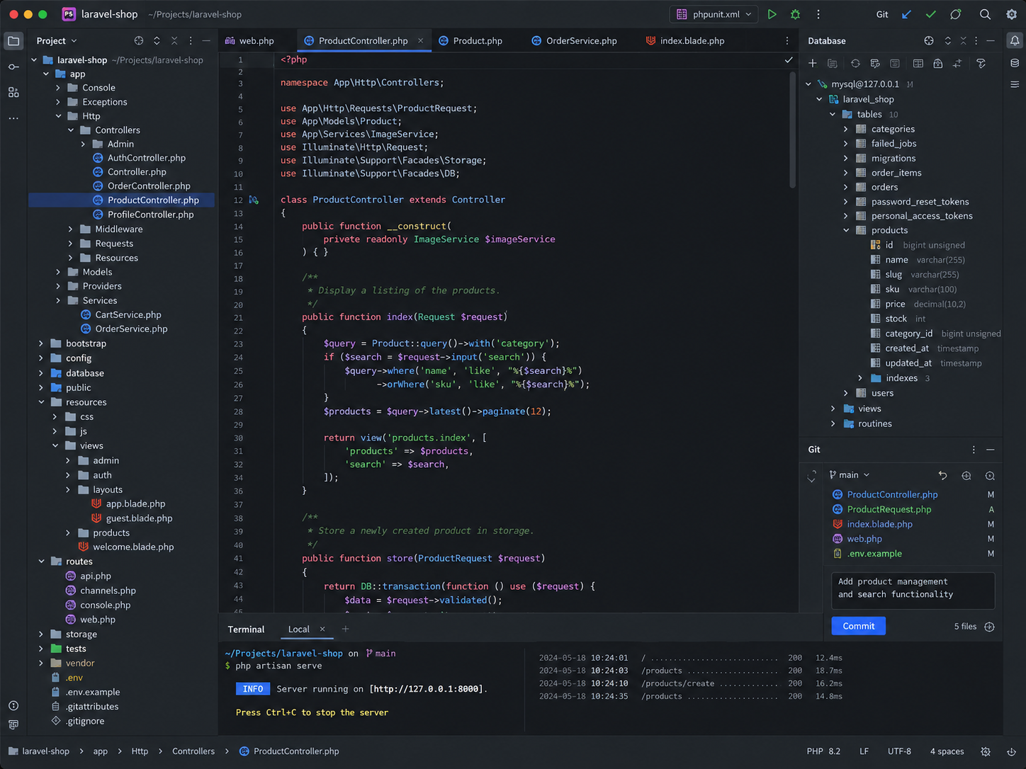Open Database tool window icon in right stripe

[x=1015, y=63]
